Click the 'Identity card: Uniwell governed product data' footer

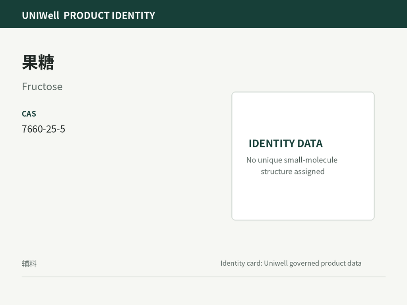[291, 263]
